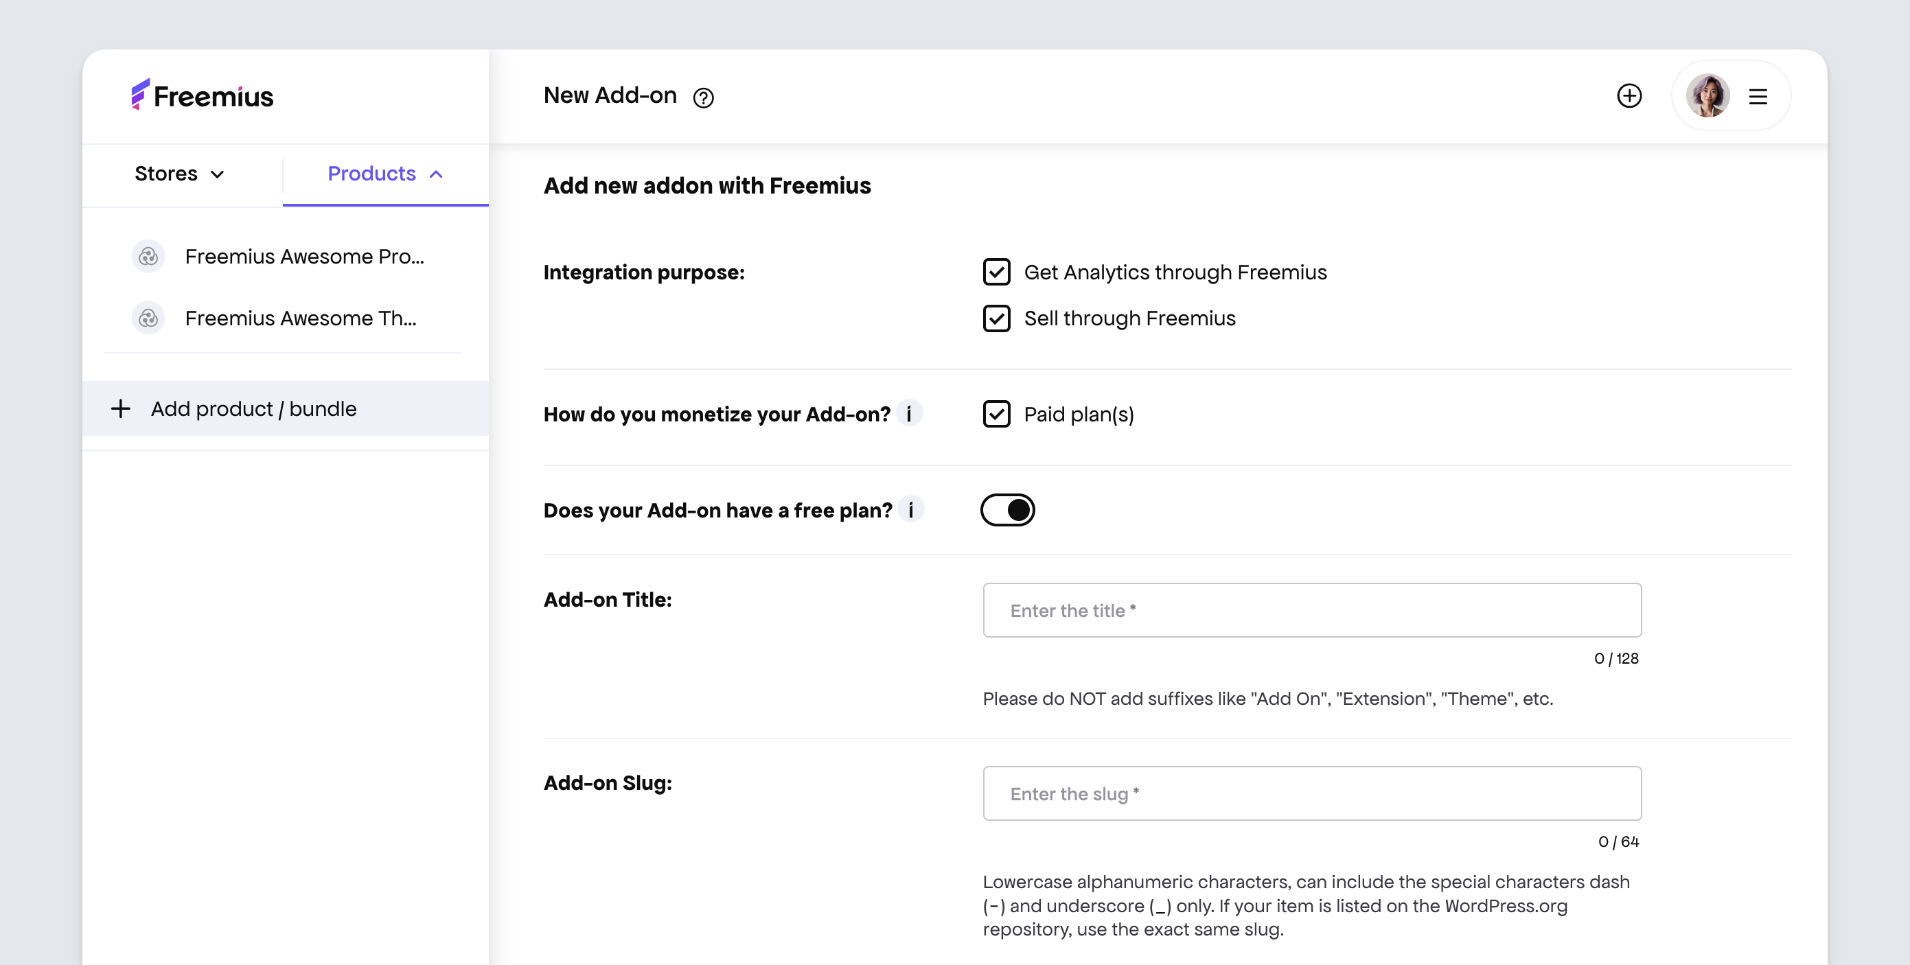Open the user avatar profile
The width and height of the screenshot is (1910, 965).
point(1707,95)
